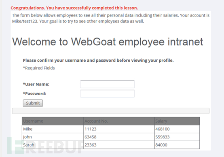
Task: Click the red Congratulations message
Action: pos(74,8)
